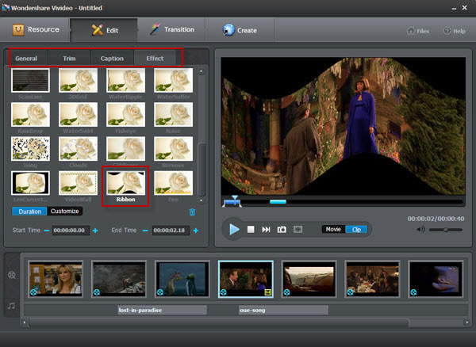Stop the preview playback
Screen dimensions: 476x347
pyautogui.click(x=251, y=230)
